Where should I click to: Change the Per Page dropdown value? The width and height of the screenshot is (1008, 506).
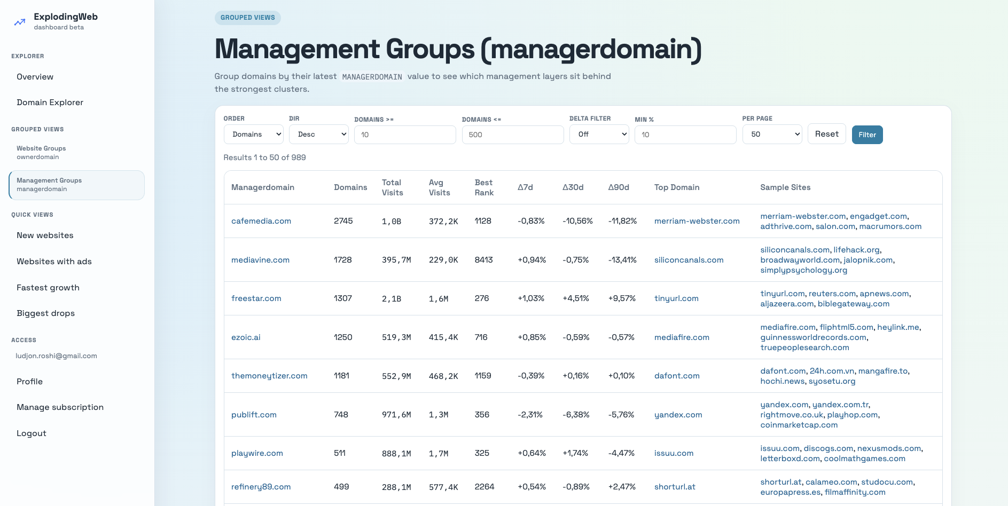[772, 135]
